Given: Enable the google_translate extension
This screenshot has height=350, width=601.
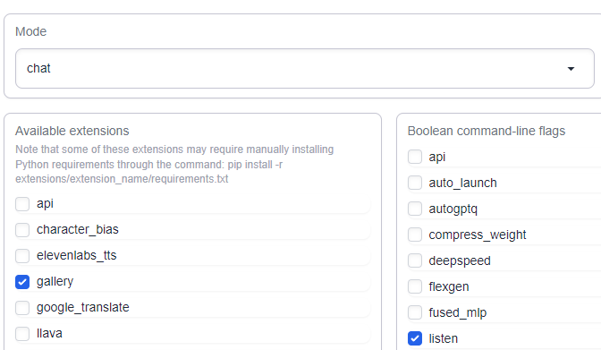Looking at the screenshot, I should (22, 308).
